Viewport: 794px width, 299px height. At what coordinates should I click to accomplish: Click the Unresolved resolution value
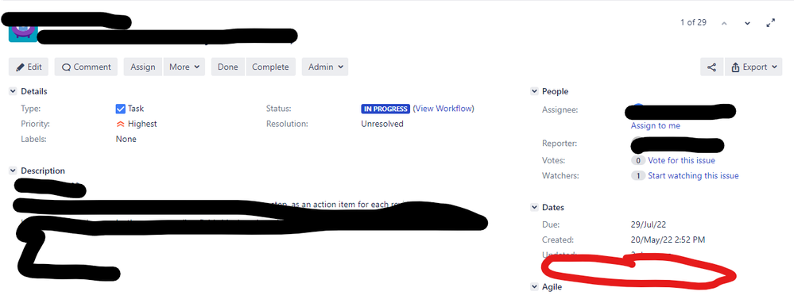pos(382,124)
